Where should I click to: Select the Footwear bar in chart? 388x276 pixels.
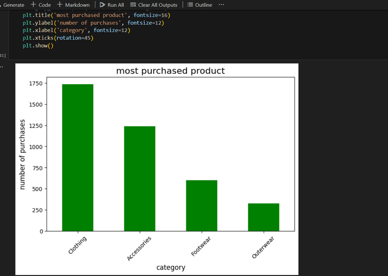point(202,205)
